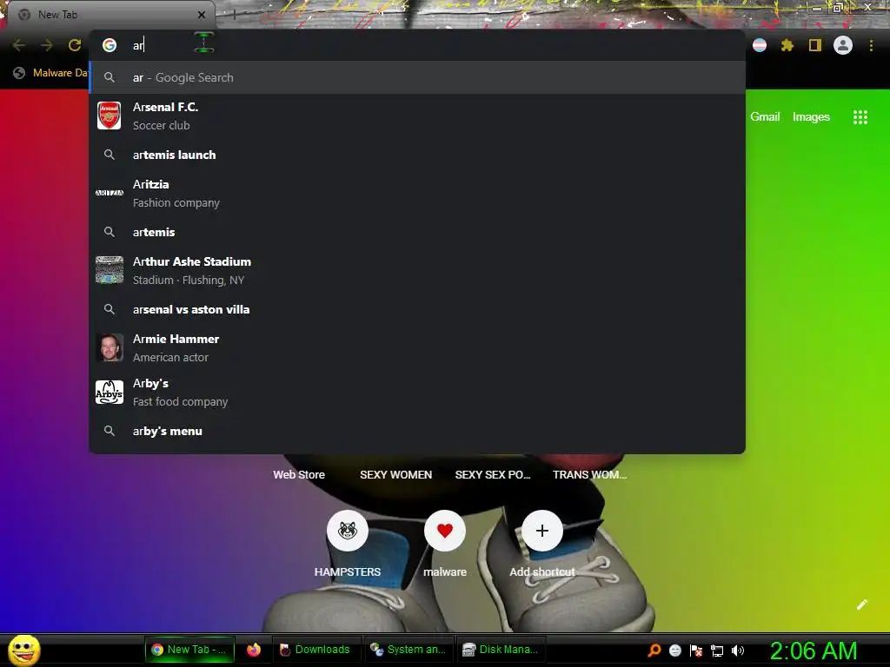Image resolution: width=890 pixels, height=667 pixels.
Task: Select the Arthur Ashe Stadium suggestion
Action: click(417, 271)
